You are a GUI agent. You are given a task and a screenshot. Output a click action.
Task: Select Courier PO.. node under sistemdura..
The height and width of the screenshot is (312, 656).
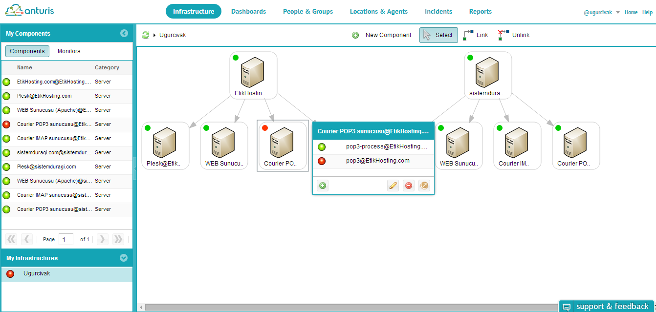pos(576,146)
